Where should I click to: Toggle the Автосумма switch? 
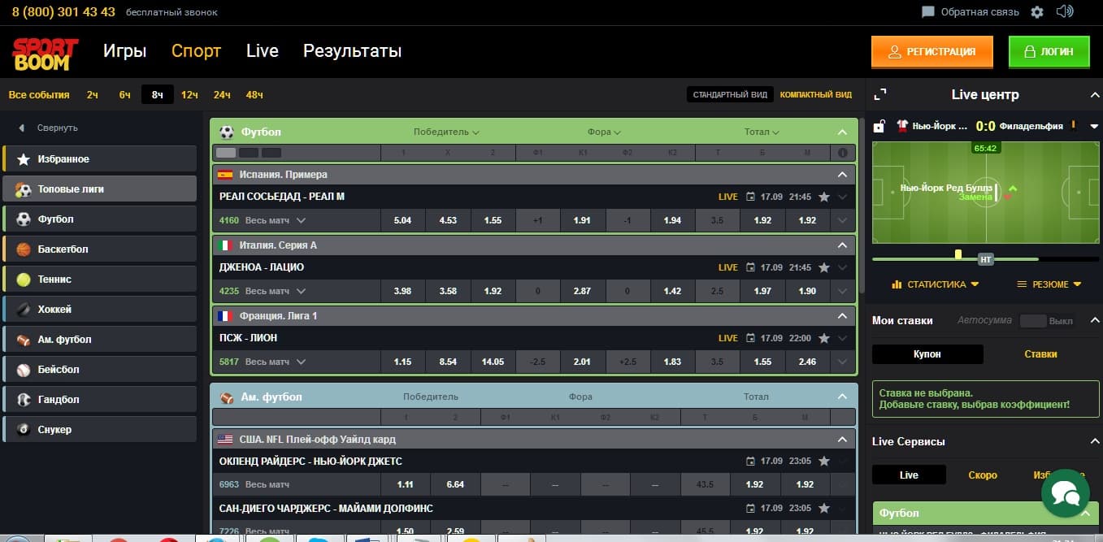(1033, 321)
